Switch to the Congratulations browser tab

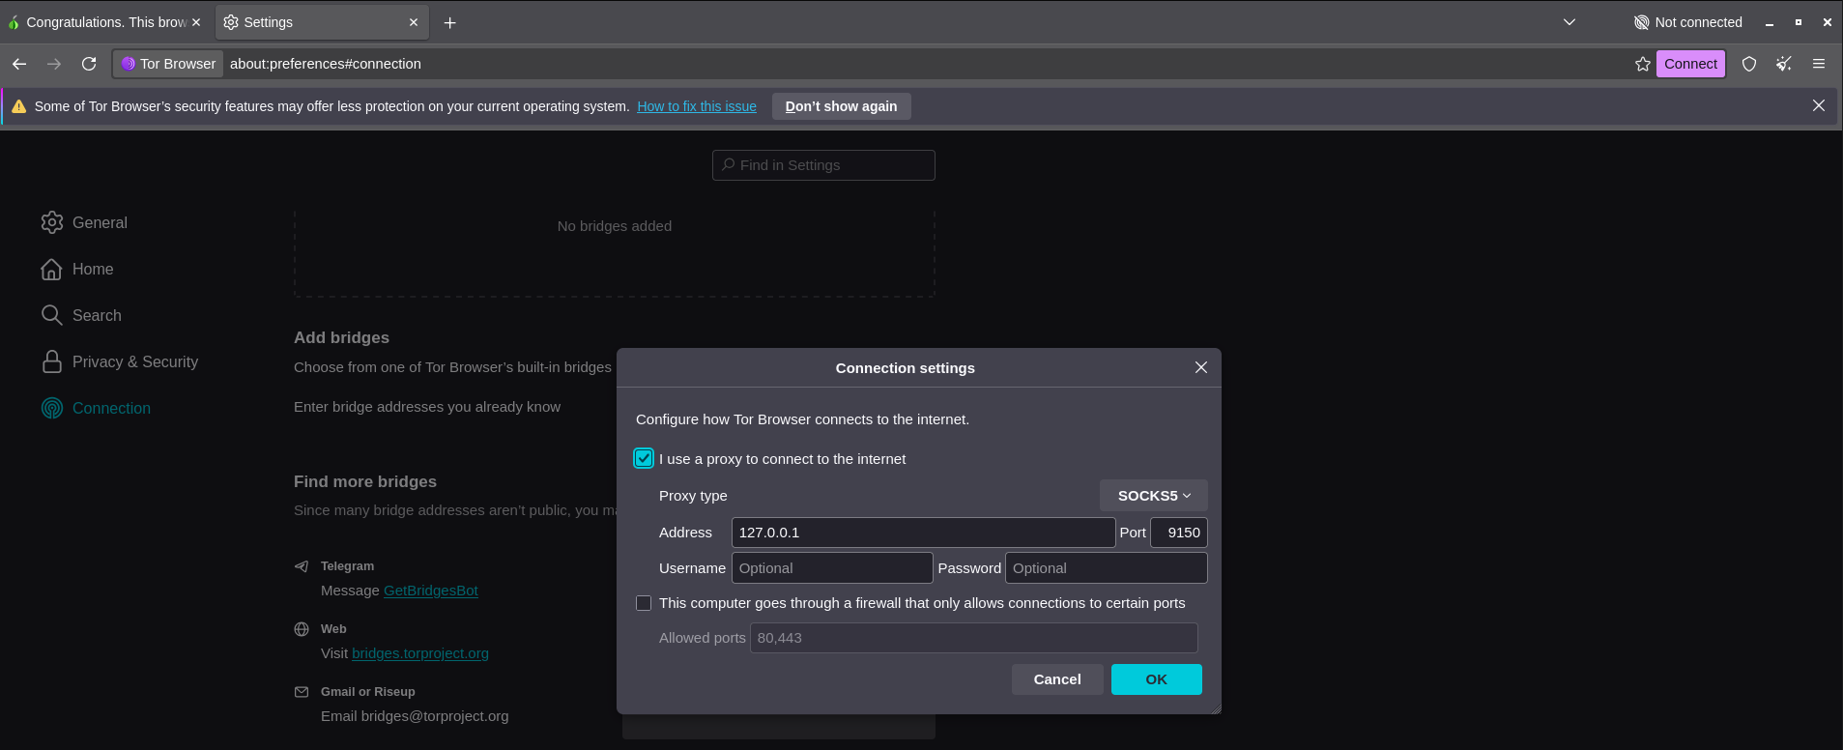(104, 22)
